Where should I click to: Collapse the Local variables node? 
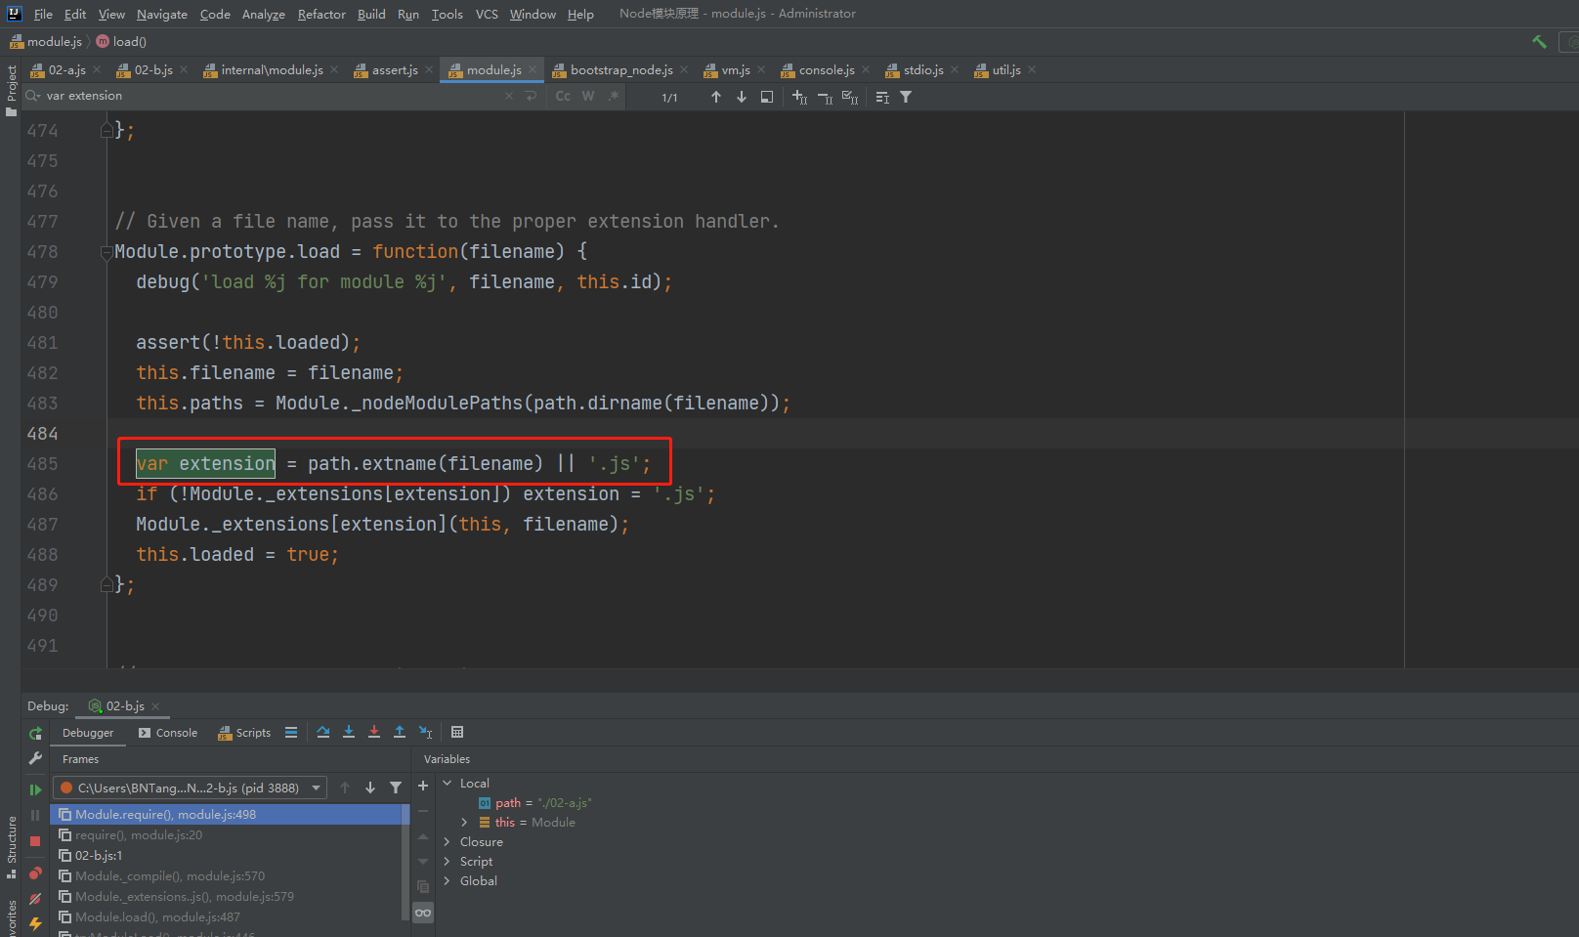coord(448,784)
